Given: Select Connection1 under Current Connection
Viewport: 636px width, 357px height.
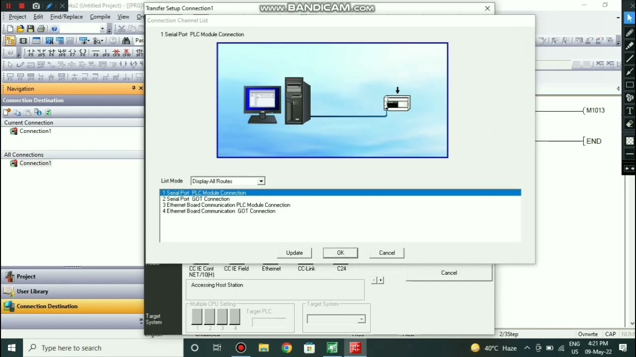Looking at the screenshot, I should [35, 131].
